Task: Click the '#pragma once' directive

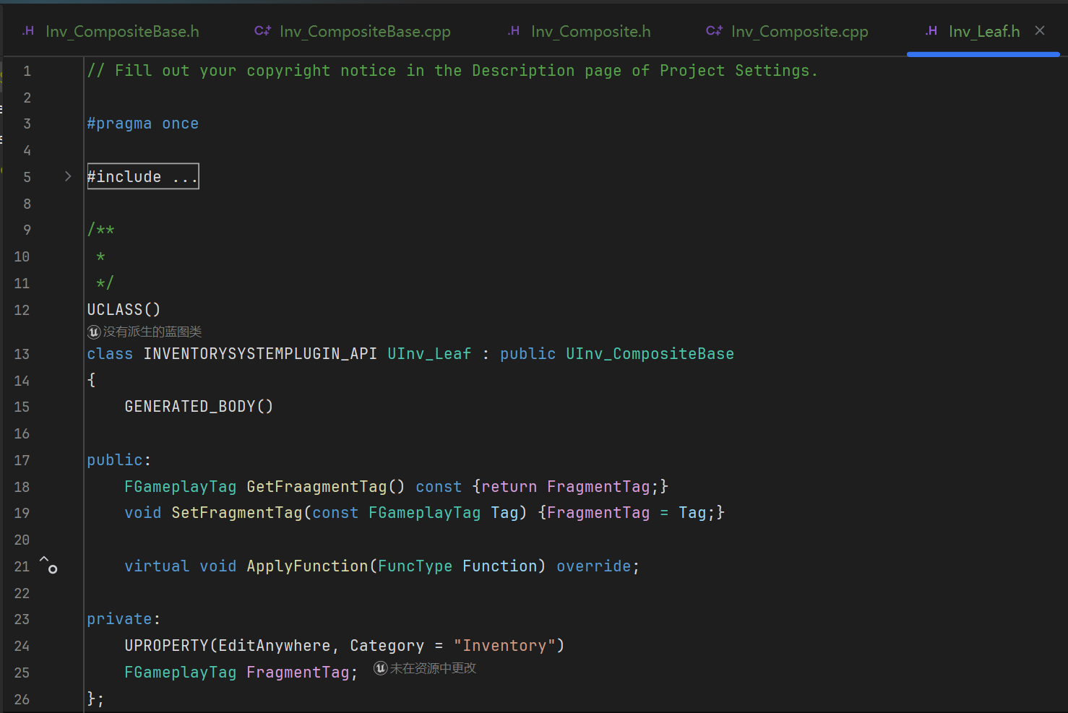Action: (x=143, y=124)
